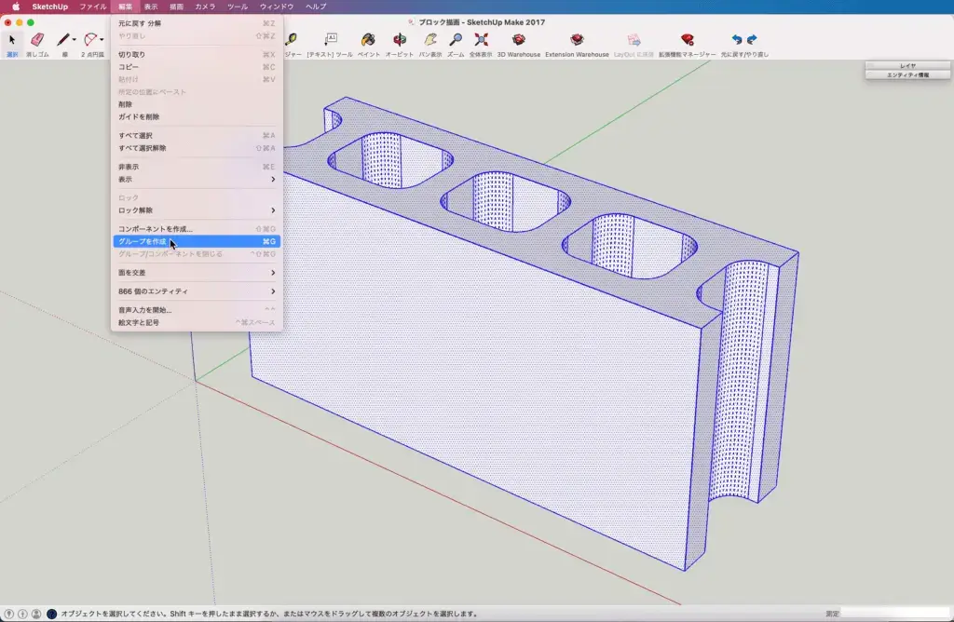Open the line tool dropdown arrow
The height and width of the screenshot is (622, 954).
pos(75,40)
